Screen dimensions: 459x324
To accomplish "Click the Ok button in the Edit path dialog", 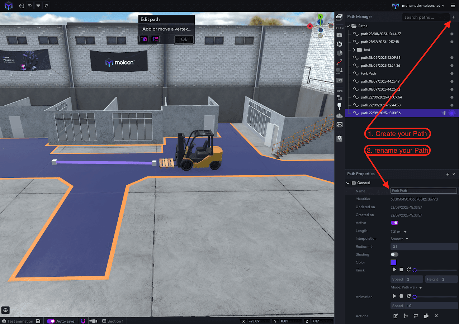I will 184,39.
